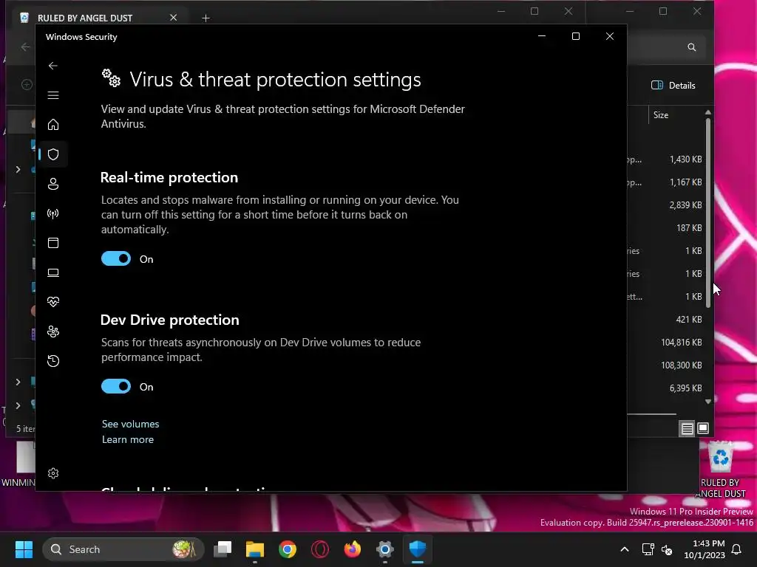Go back in Windows Security
The width and height of the screenshot is (757, 567).
(53, 66)
